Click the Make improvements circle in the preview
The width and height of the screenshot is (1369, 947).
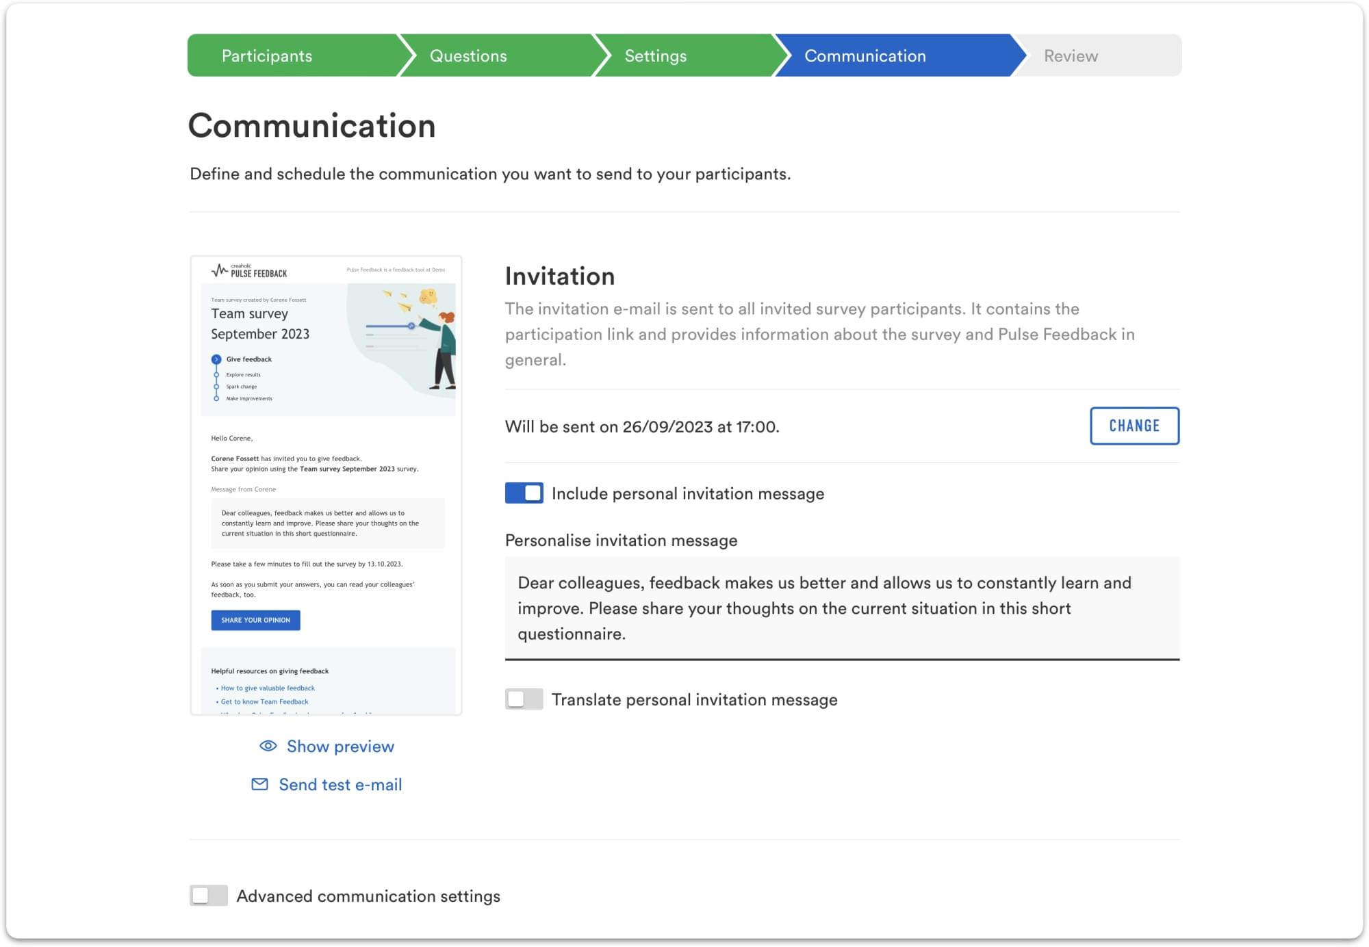coord(217,398)
